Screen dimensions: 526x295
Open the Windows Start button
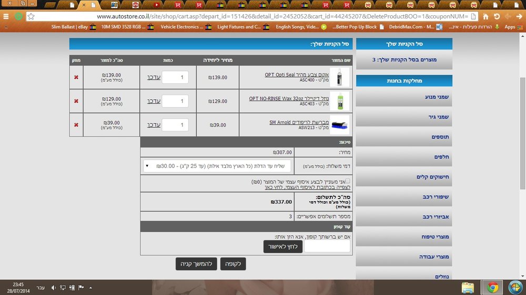coord(515,287)
